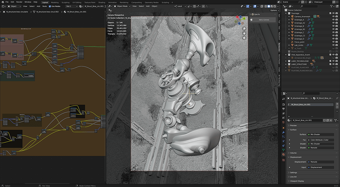340x187 pixels.
Task: Disable render camera icon for Eclairage_C
Action: pos(337,32)
